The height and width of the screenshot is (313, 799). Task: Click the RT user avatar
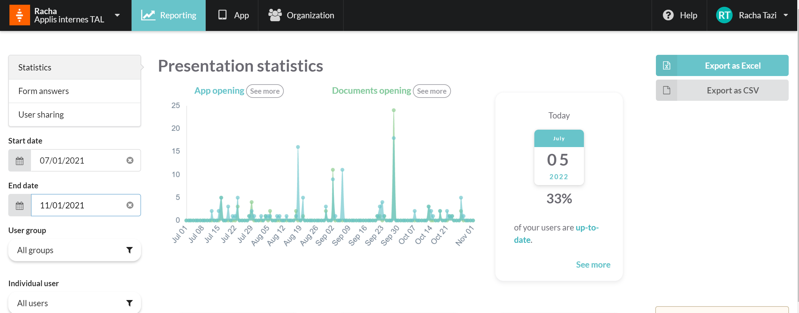[724, 15]
